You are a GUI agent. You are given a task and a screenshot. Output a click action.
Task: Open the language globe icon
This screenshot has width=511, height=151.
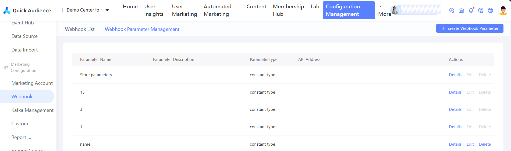click(x=490, y=10)
